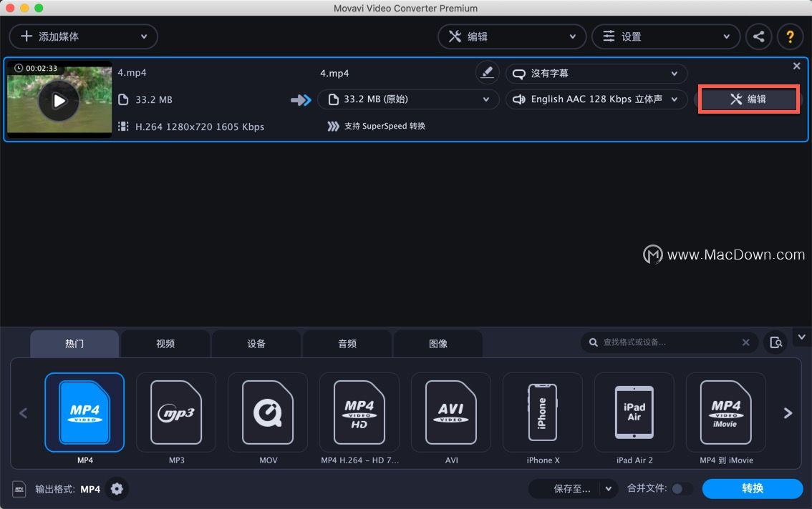Select the MP4 to iMovie preset
The width and height of the screenshot is (812, 509).
(725, 412)
